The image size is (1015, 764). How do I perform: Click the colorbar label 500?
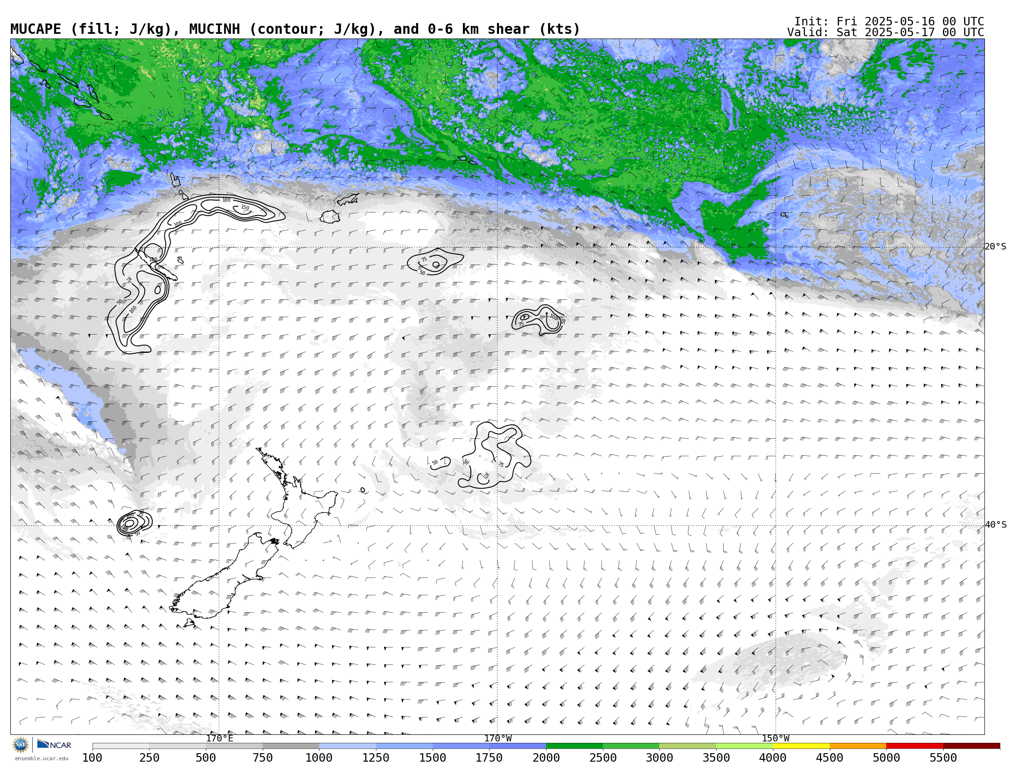coord(206,757)
